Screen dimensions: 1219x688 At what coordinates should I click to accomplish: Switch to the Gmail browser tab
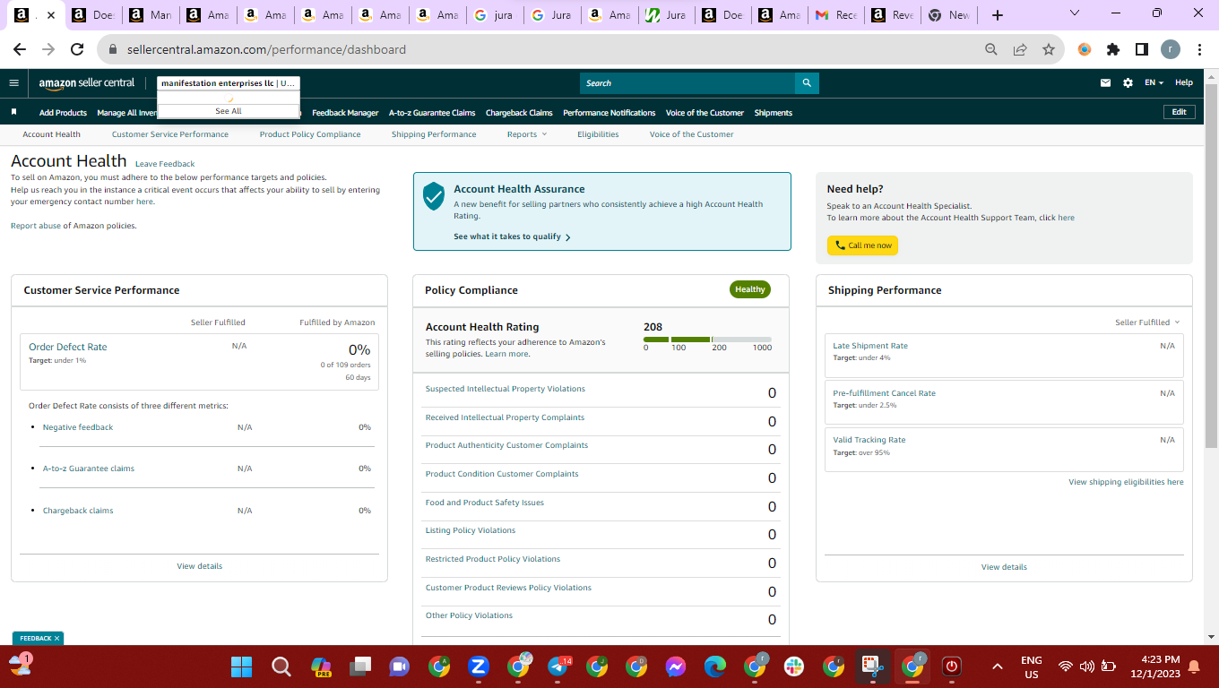pyautogui.click(x=834, y=15)
